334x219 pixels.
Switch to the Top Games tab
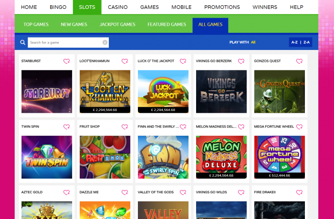(36, 24)
